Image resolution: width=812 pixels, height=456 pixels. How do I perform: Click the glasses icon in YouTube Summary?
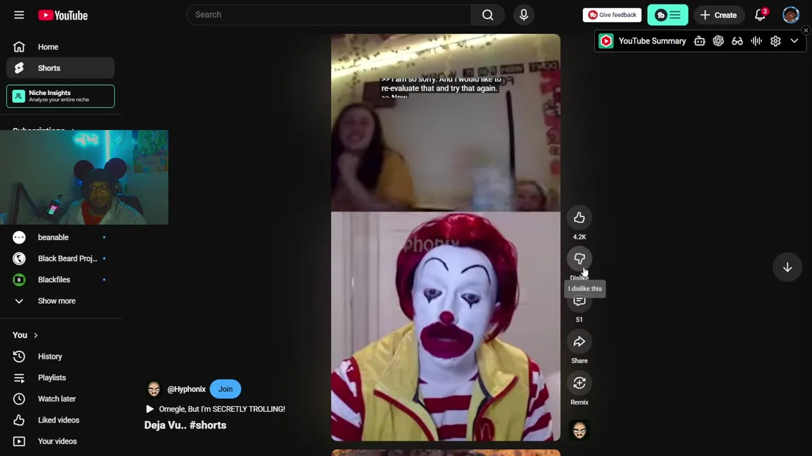pyautogui.click(x=737, y=41)
